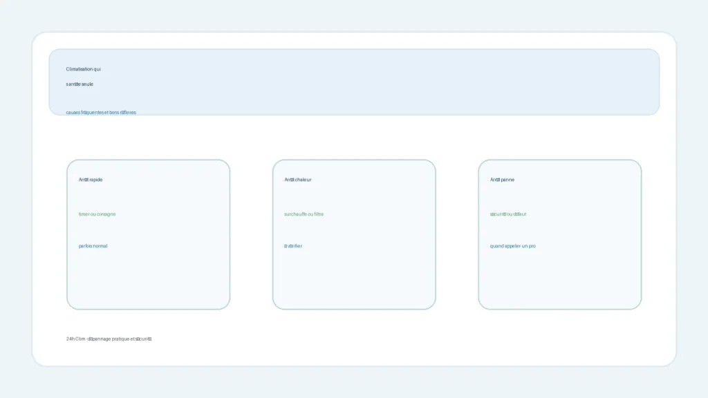The height and width of the screenshot is (398, 708).
Task: Select the title's second line ending 'seule'
Action: [80, 84]
